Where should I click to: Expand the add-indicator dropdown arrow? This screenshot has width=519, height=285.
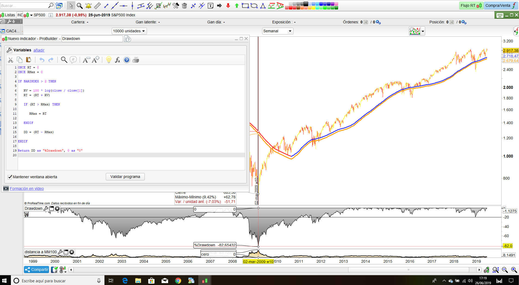[x=423, y=31]
